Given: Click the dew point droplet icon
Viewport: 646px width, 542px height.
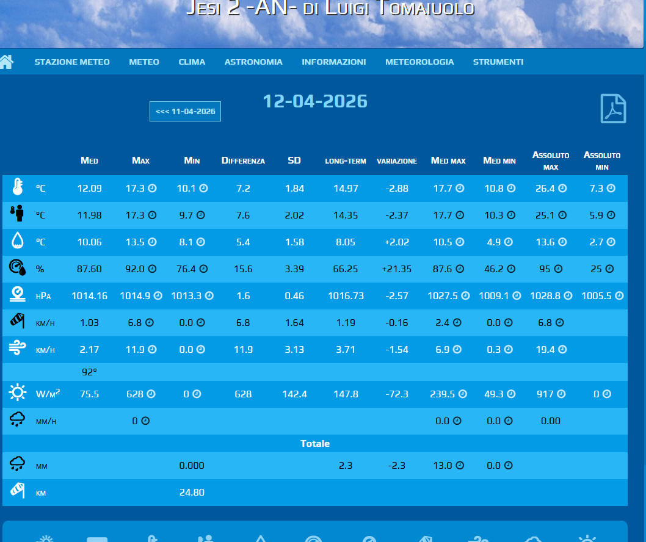Looking at the screenshot, I should click(18, 242).
